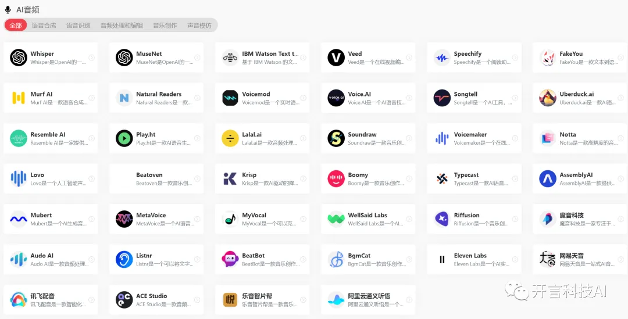Viewport: 628px width, 319px height.
Task: Click the Typecast logo icon
Action: tap(442, 179)
